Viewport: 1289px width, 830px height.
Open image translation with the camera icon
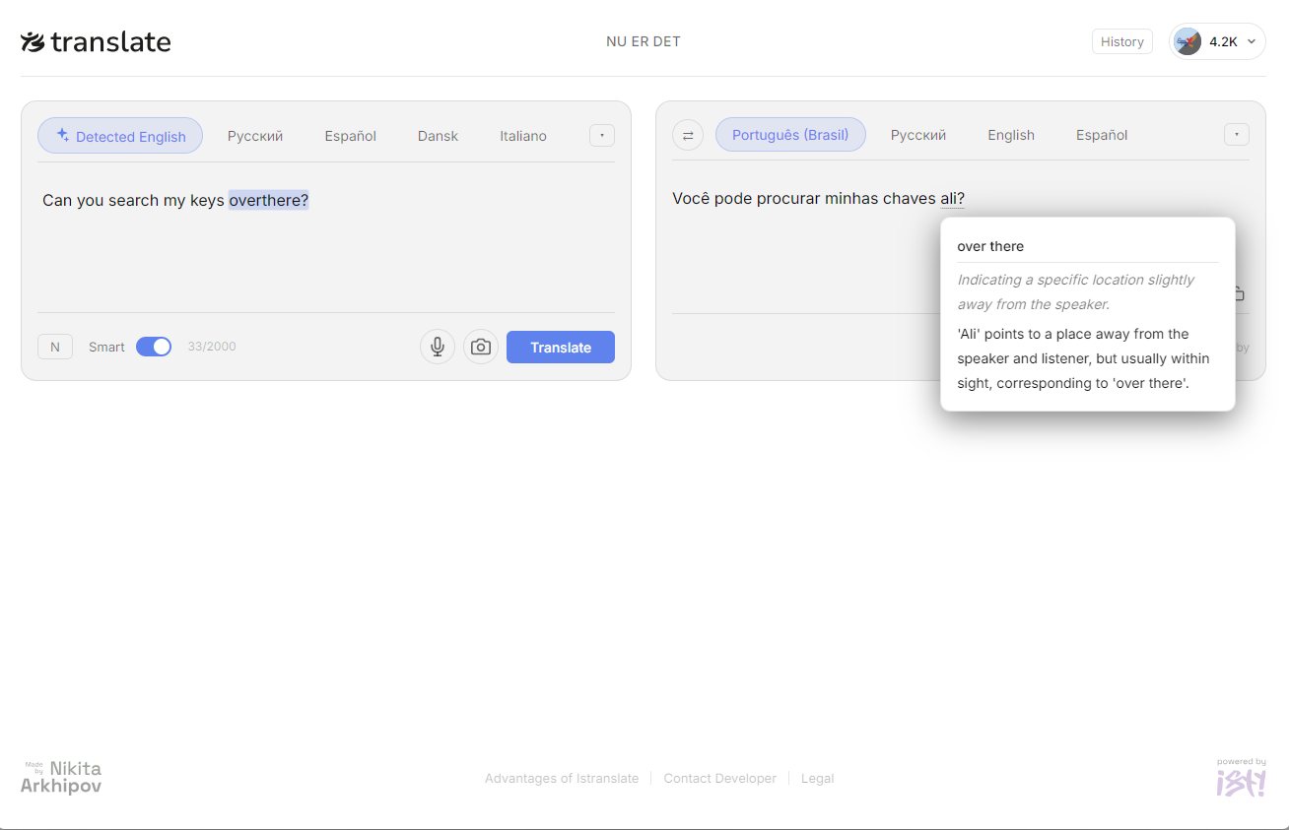click(480, 347)
